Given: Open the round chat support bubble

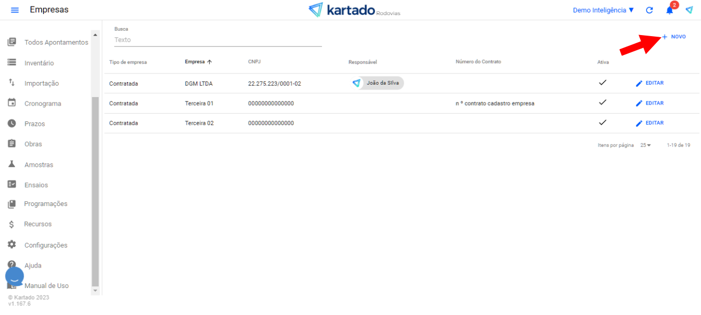Looking at the screenshot, I should pos(15,276).
